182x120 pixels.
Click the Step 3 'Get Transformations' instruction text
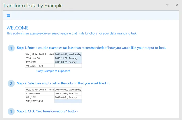point(48,111)
